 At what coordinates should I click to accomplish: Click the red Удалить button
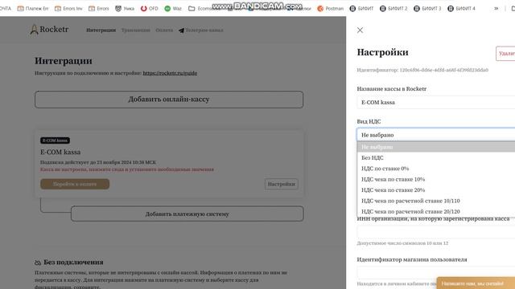506,54
